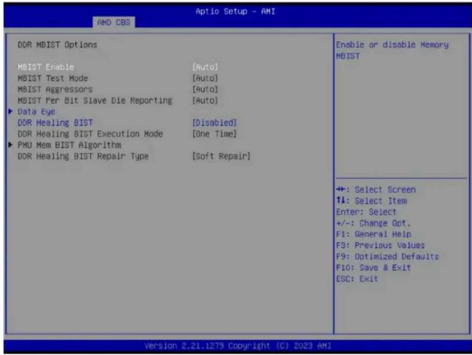Click the Version 2.21.1279 copyright footer
The height and width of the screenshot is (355, 472).
238,346
